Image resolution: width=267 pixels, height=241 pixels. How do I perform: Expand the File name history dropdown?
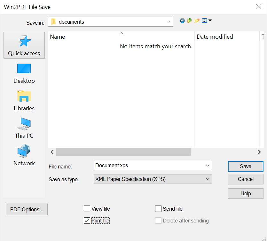(x=208, y=165)
